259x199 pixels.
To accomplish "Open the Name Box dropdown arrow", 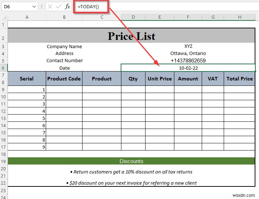I will click(34, 6).
